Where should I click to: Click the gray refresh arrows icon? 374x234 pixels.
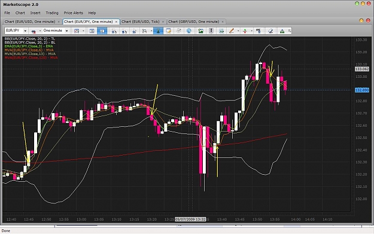(x=179, y=31)
